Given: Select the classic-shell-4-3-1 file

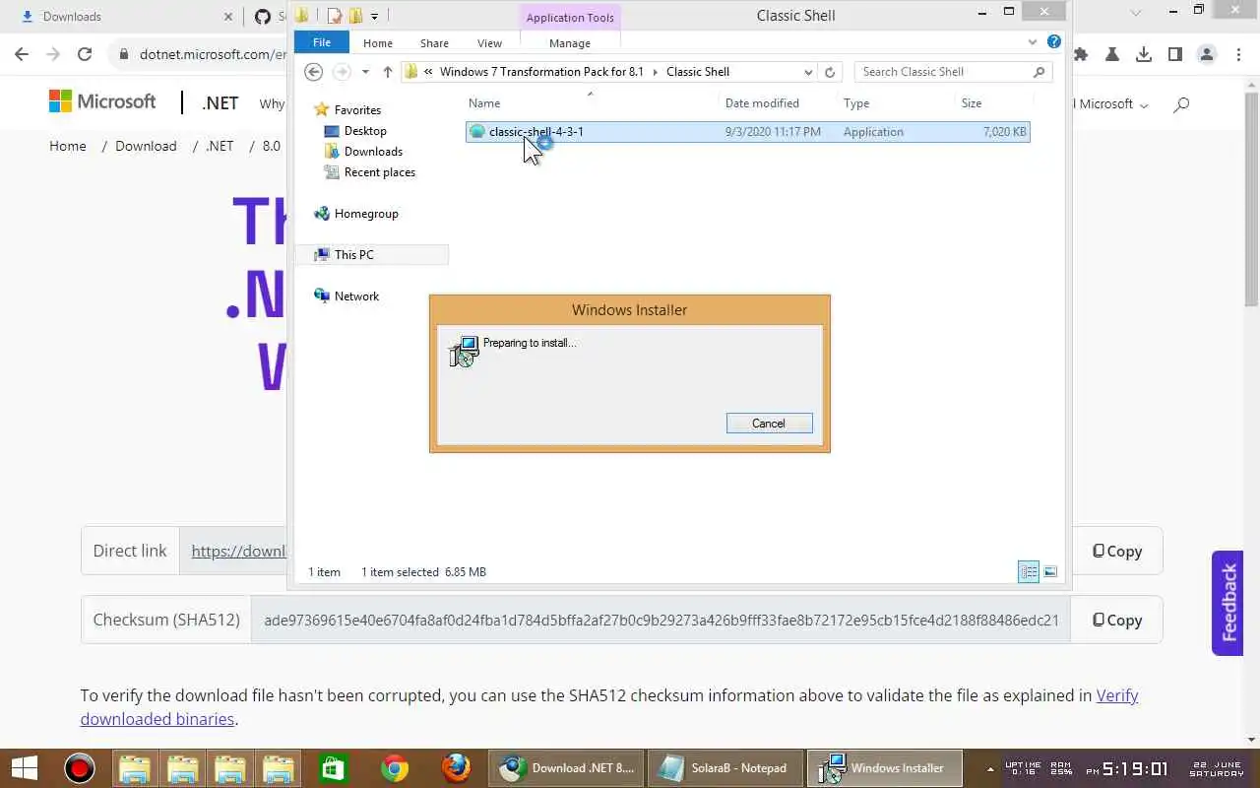Looking at the screenshot, I should coord(748,132).
